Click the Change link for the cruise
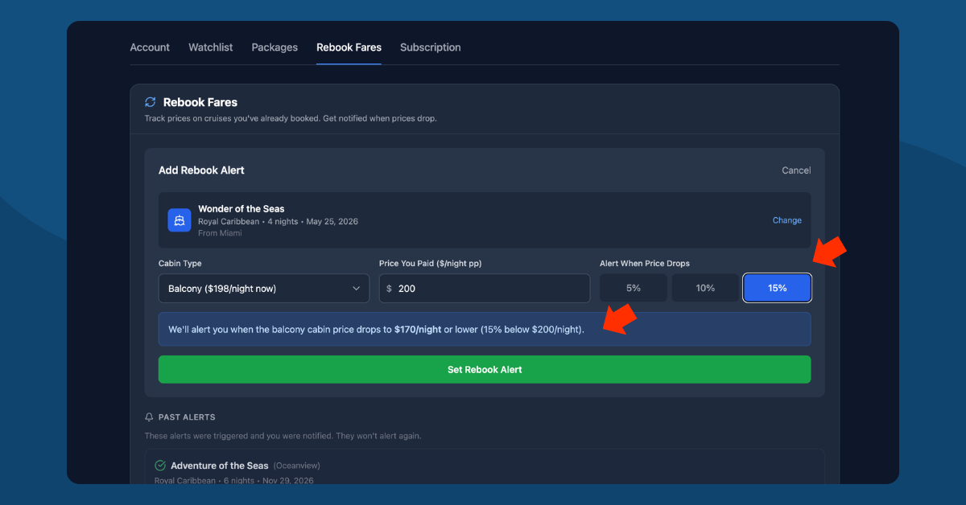The image size is (966, 505). click(786, 220)
